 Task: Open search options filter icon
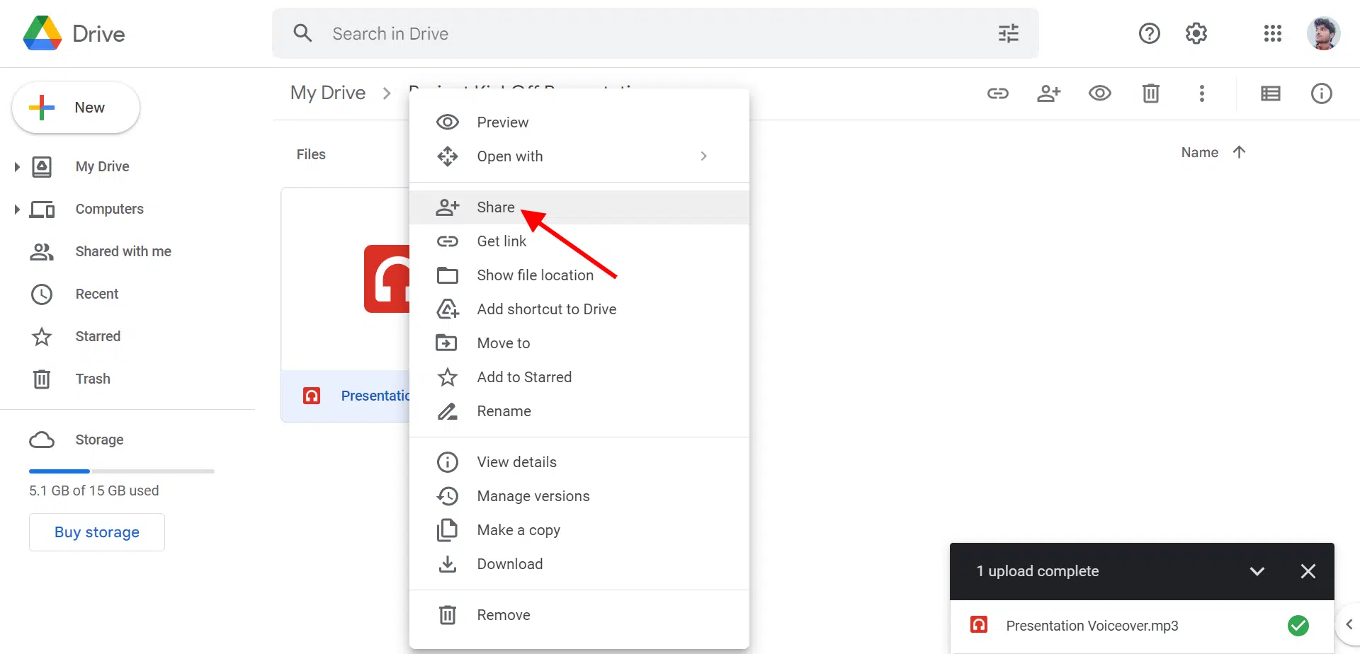[1008, 33]
